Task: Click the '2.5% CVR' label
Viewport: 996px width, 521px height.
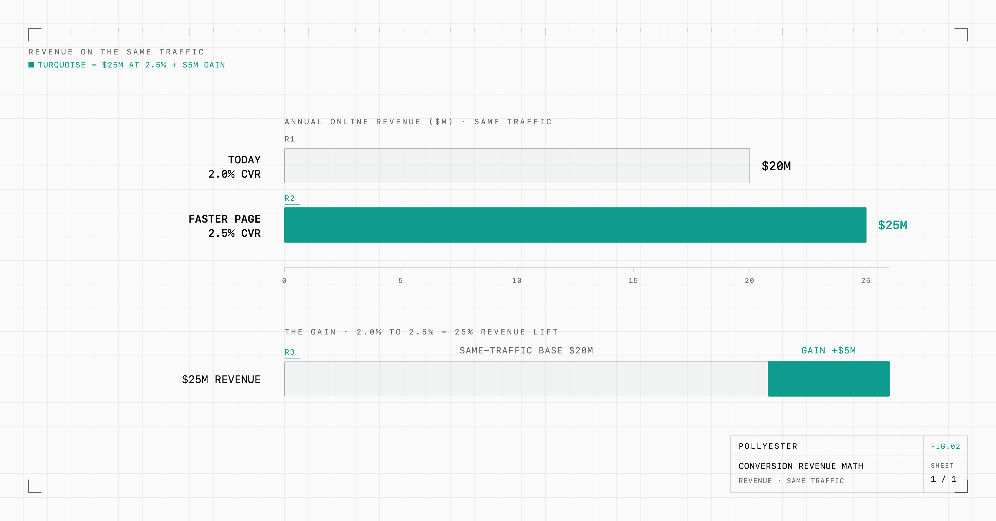Action: [234, 233]
